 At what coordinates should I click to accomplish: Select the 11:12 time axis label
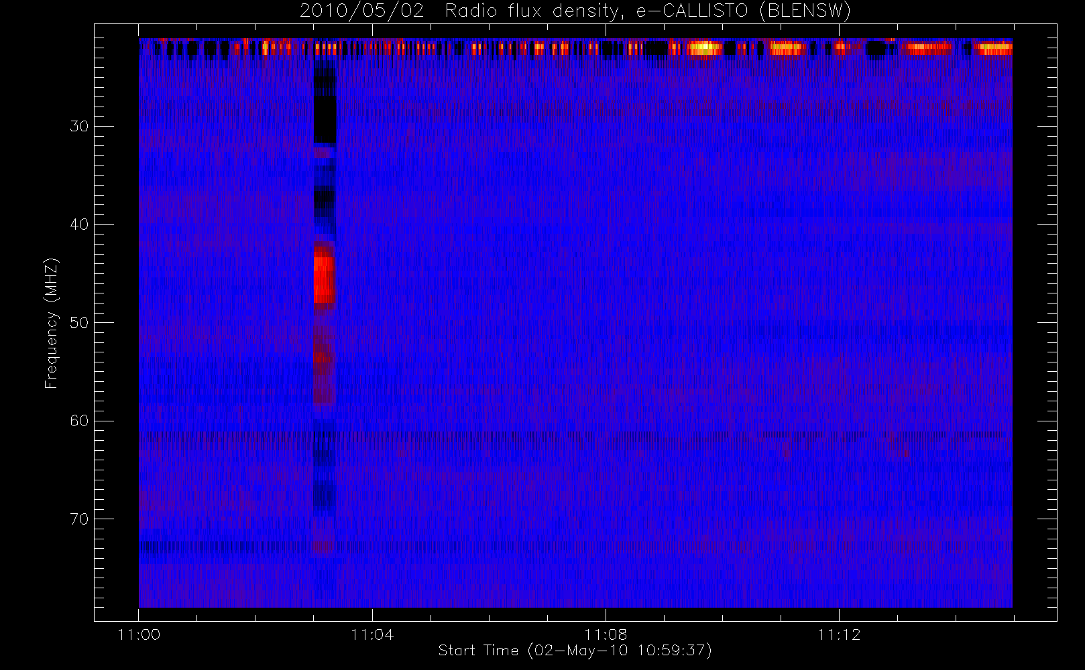coord(839,634)
